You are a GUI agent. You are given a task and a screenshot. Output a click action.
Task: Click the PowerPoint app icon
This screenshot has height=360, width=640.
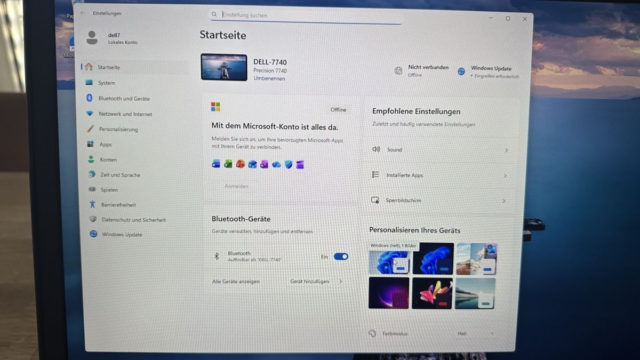click(x=241, y=164)
